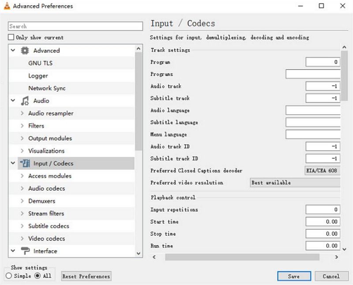Expand the Video codecs node
The image size is (353, 285).
pyautogui.click(x=22, y=238)
